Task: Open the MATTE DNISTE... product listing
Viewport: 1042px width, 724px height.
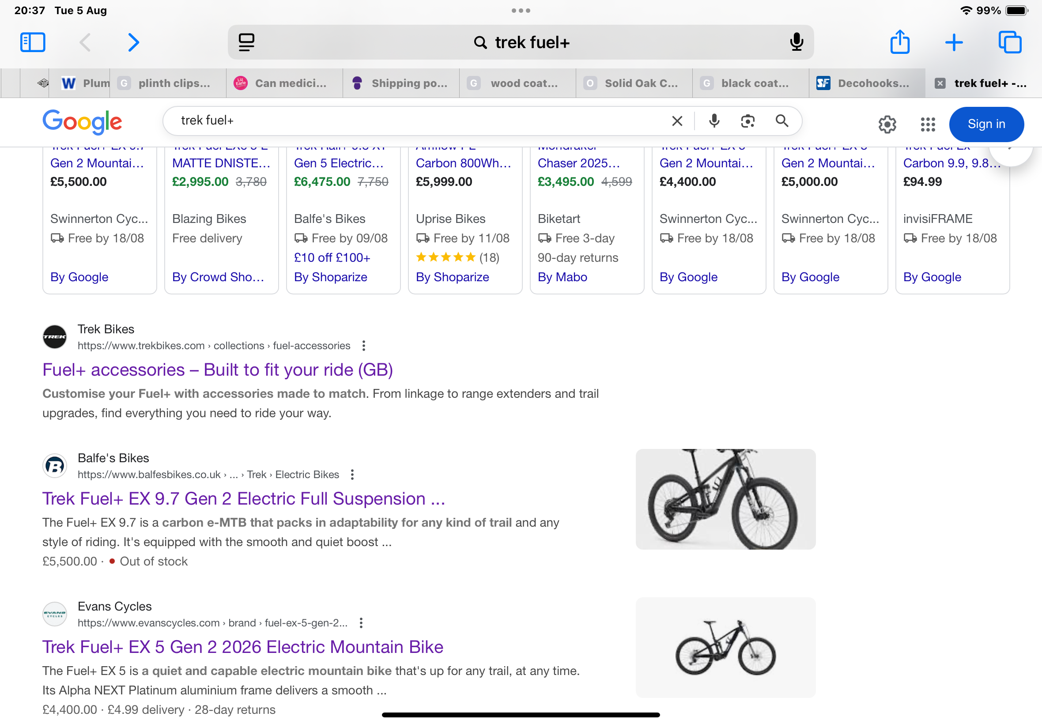Action: (221, 163)
